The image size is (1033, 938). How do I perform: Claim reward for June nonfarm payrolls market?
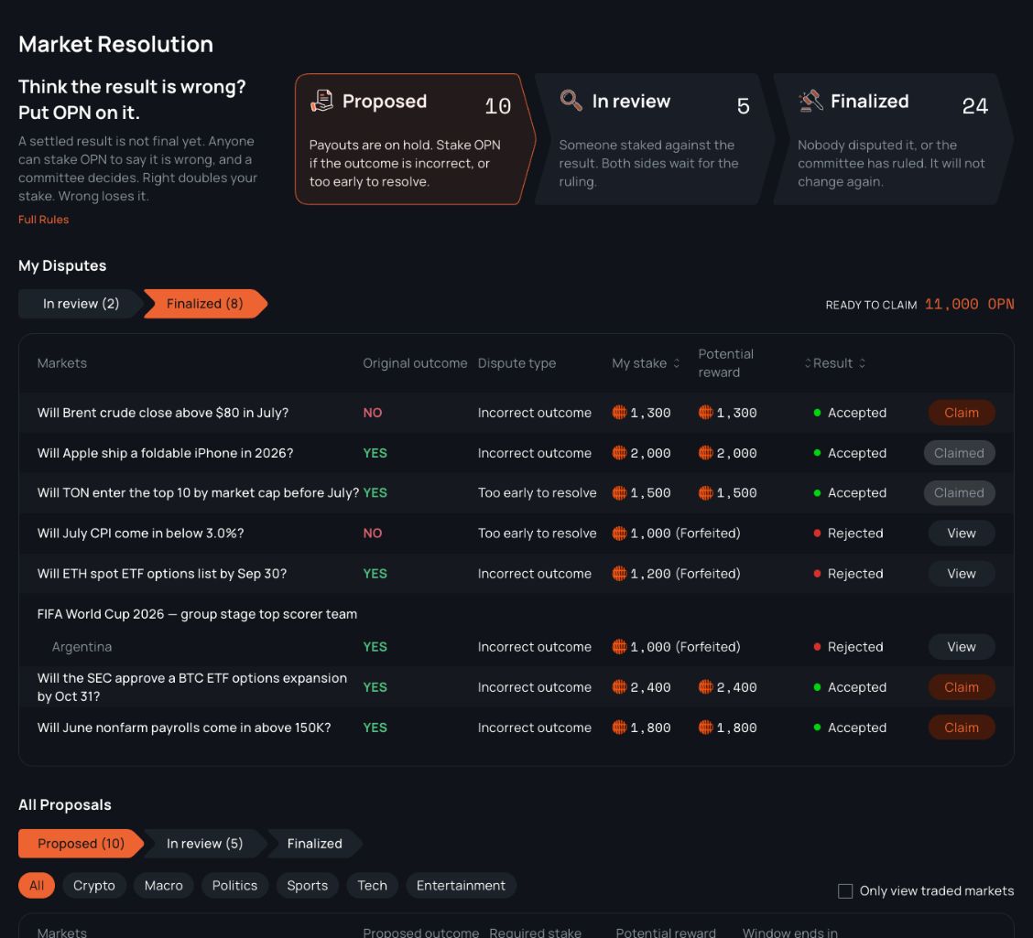tap(962, 728)
